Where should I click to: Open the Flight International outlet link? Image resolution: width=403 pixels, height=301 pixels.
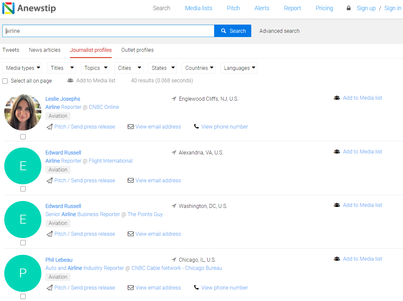111,161
